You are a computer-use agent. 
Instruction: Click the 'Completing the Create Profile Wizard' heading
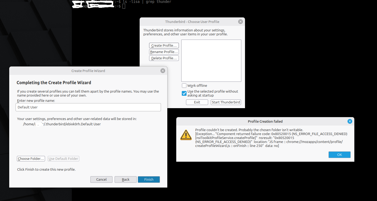click(54, 83)
